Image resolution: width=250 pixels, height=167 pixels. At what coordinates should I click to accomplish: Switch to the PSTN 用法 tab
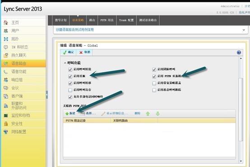point(107,20)
